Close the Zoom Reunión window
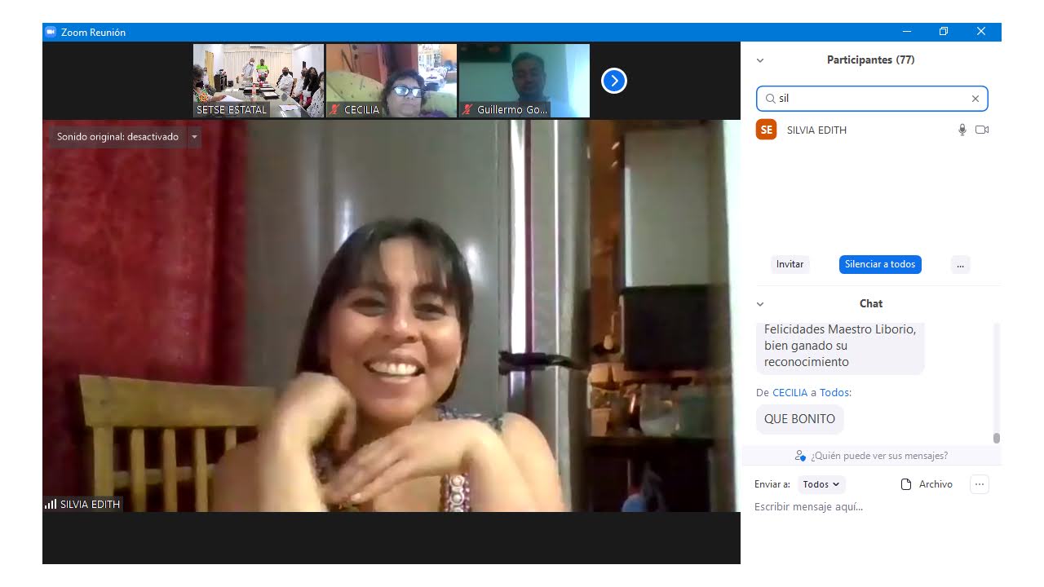1044x587 pixels. coord(981,32)
